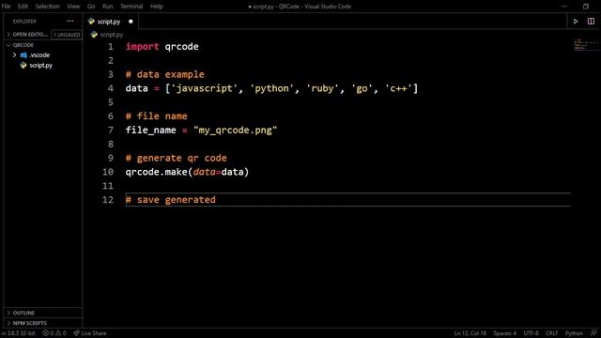Open the Help menu
601x338 pixels.
157,7
